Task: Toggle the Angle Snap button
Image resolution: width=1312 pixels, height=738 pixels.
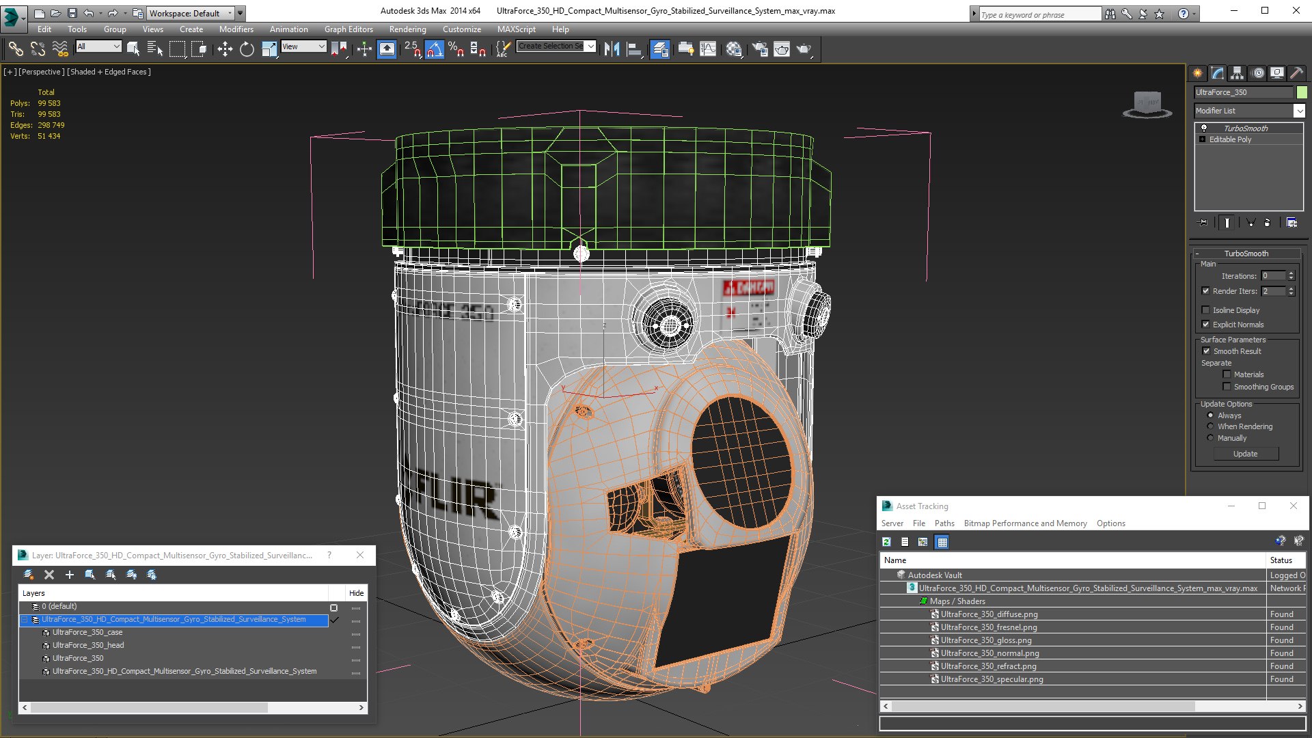Action: [434, 49]
